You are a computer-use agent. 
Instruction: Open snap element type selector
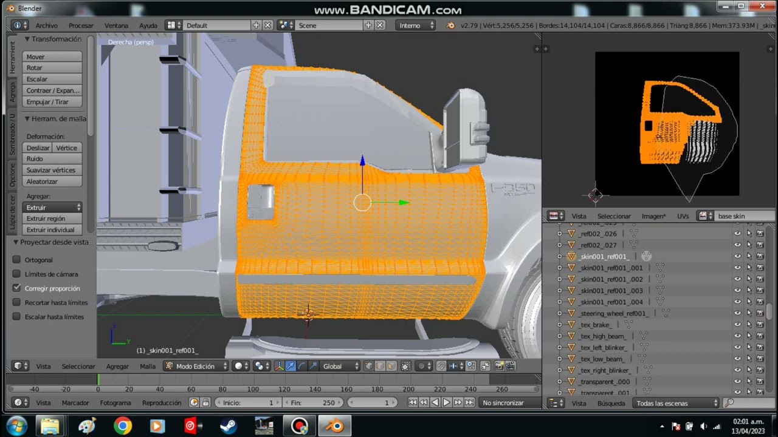[x=455, y=366]
